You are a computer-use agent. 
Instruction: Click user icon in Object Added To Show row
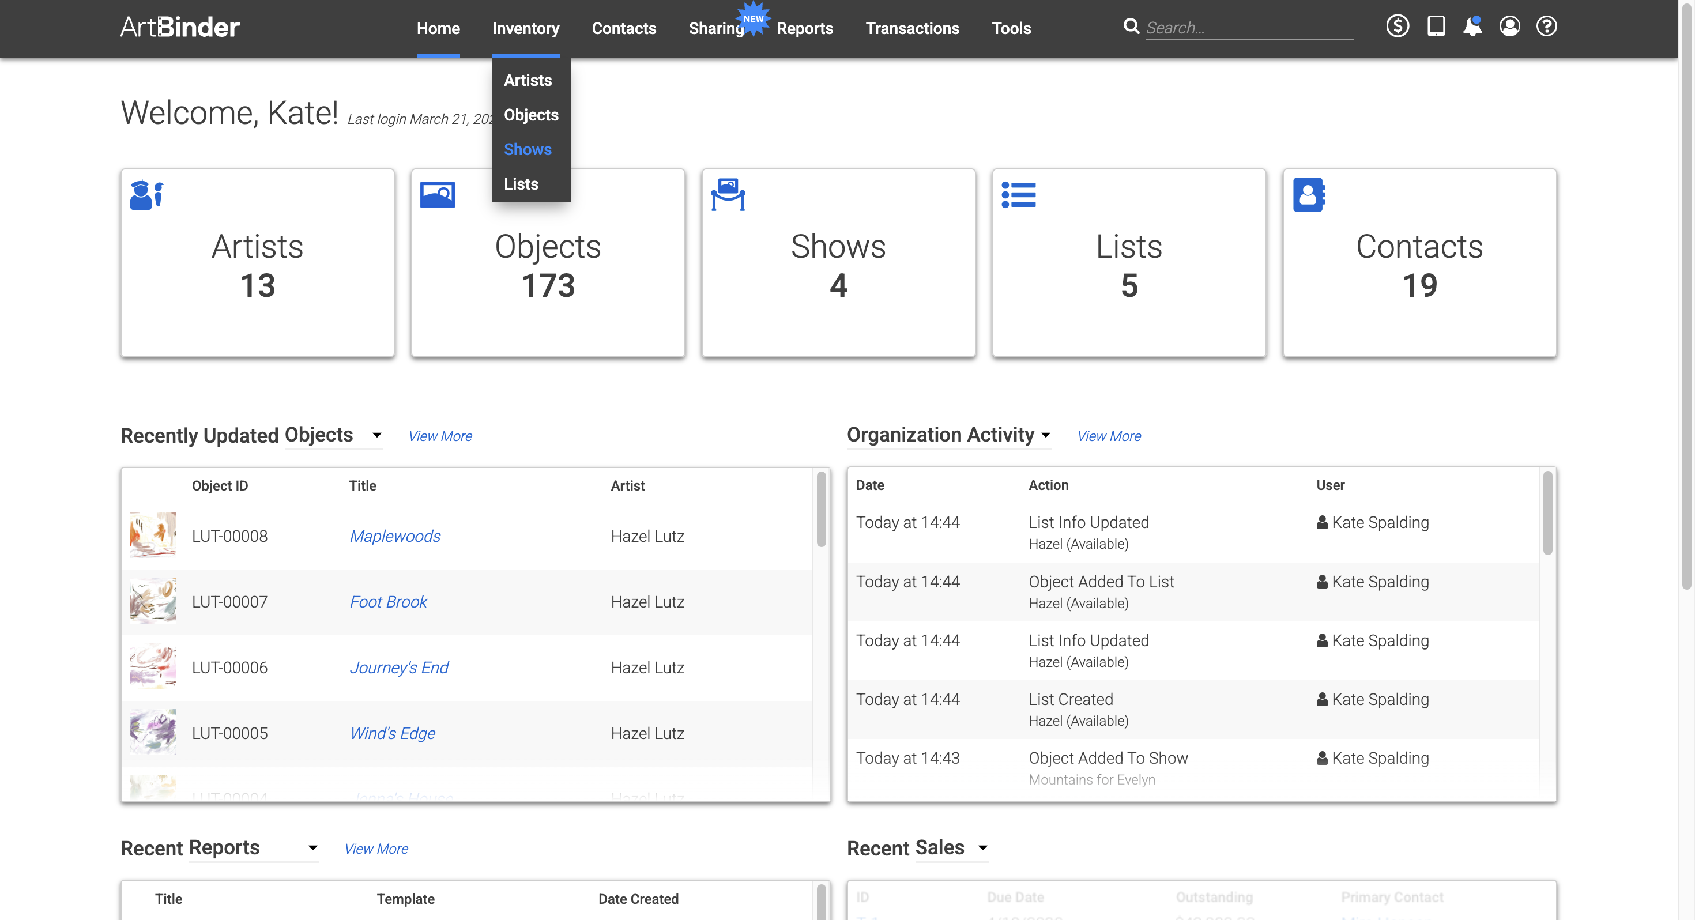tap(1322, 758)
